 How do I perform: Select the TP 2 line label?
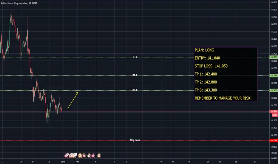coord(135,75)
